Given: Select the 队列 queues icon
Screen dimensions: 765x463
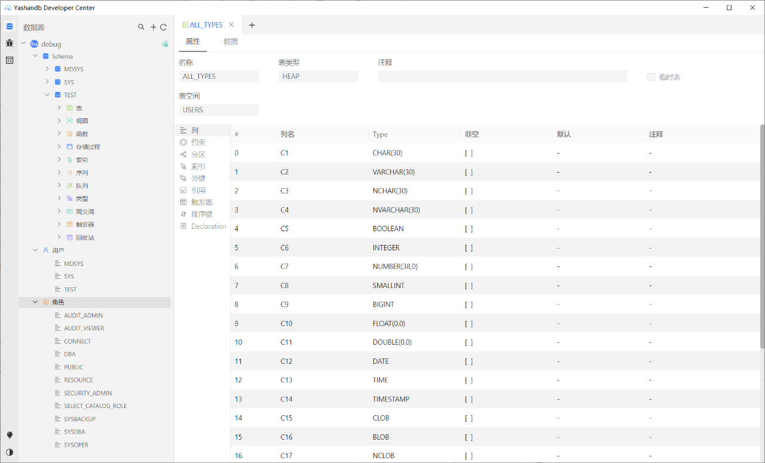Looking at the screenshot, I should (70, 185).
